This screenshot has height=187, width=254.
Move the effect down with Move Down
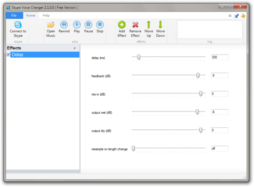coord(160,29)
